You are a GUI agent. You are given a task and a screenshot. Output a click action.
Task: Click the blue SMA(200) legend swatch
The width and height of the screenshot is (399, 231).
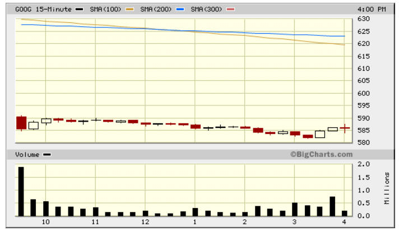pos(180,10)
